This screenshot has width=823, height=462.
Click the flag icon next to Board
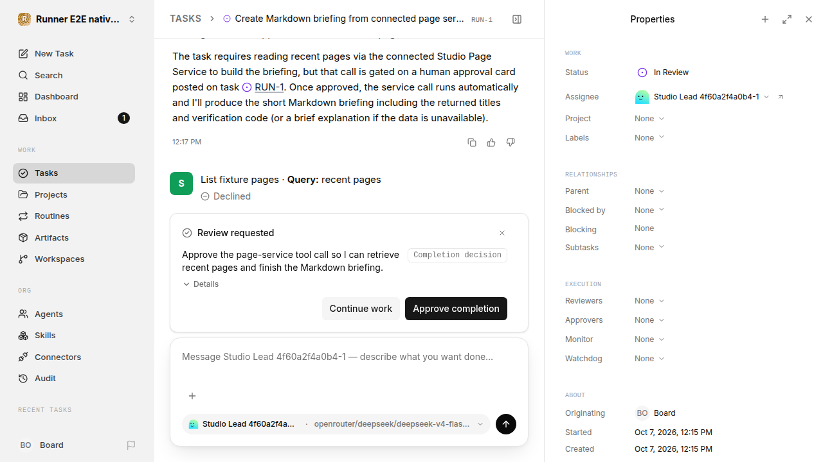point(131,445)
